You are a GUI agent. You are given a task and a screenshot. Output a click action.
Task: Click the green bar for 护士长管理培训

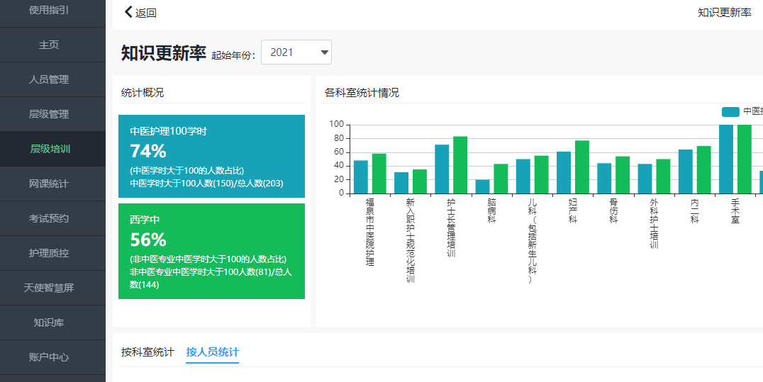pyautogui.click(x=460, y=165)
